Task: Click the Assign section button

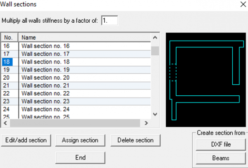Action: (80, 140)
